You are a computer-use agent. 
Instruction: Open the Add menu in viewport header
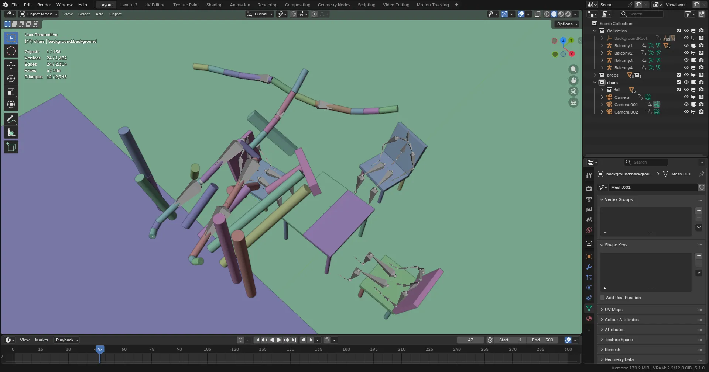tap(99, 14)
